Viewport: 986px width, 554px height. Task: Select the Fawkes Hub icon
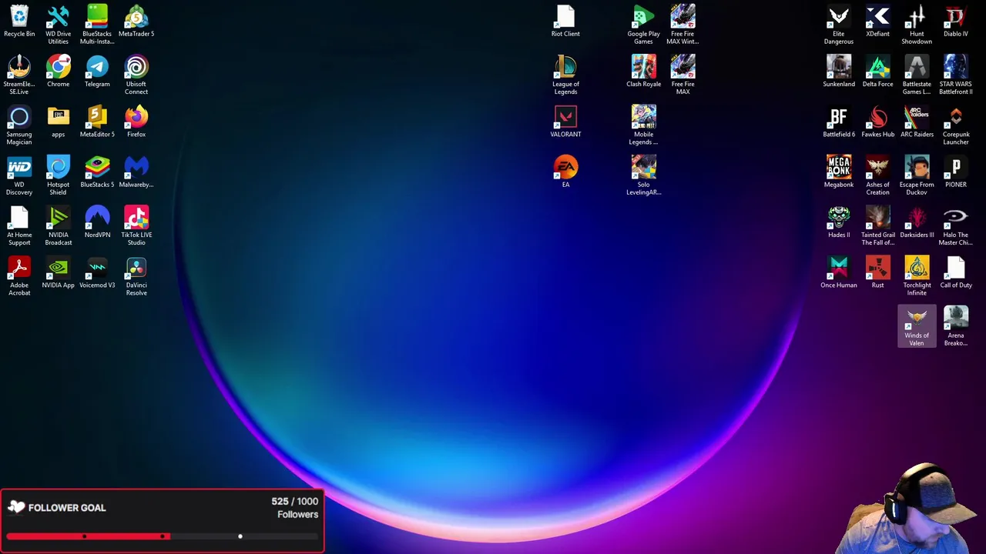878,116
